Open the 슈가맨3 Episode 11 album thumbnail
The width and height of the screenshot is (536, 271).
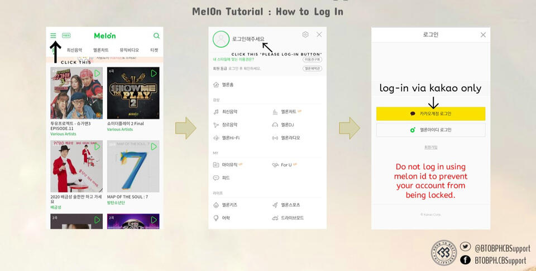pos(76,93)
